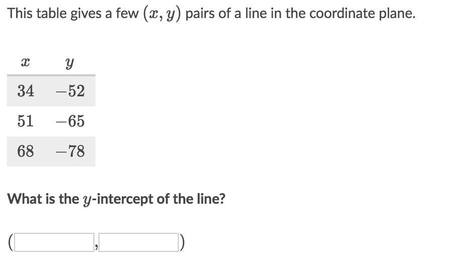Image resolution: width=455 pixels, height=280 pixels.
Task: Click the closing parenthesis after the answer boxes
Action: (182, 242)
